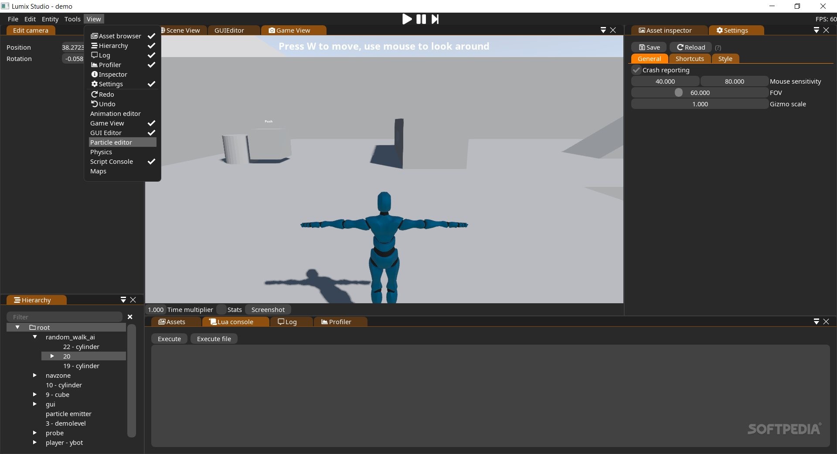837x454 pixels.
Task: Toggle Hierarchy window in View menu
Action: pyautogui.click(x=122, y=46)
